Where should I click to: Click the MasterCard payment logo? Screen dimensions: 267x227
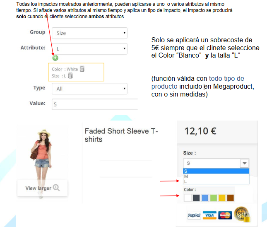[225, 215]
